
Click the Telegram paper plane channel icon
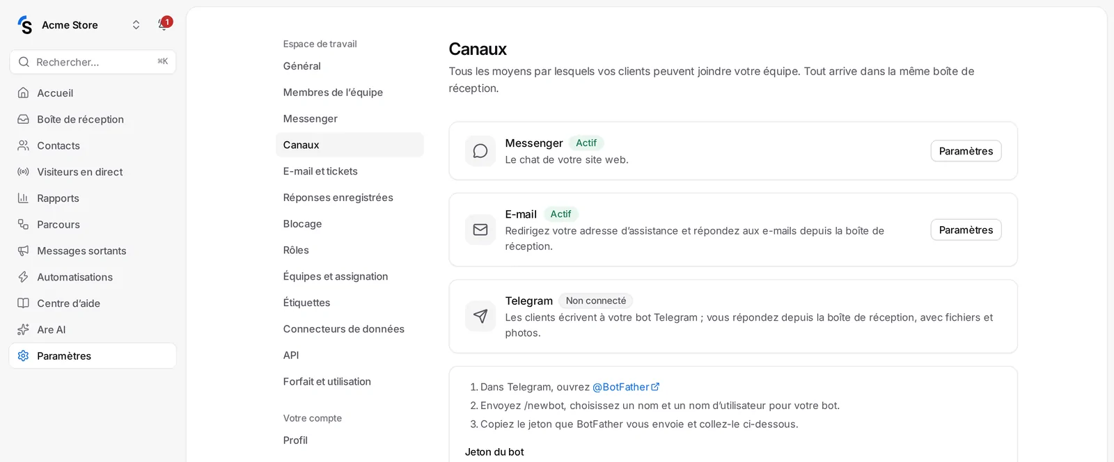[480, 316]
